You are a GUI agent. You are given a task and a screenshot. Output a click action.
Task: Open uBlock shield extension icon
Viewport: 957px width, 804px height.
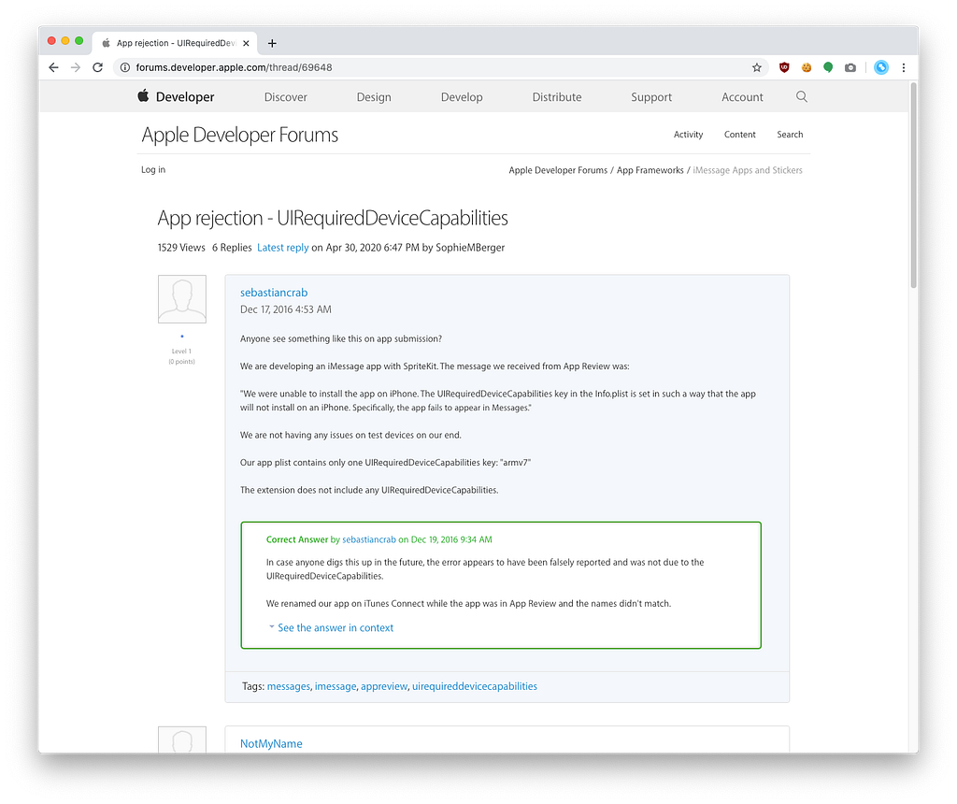784,67
